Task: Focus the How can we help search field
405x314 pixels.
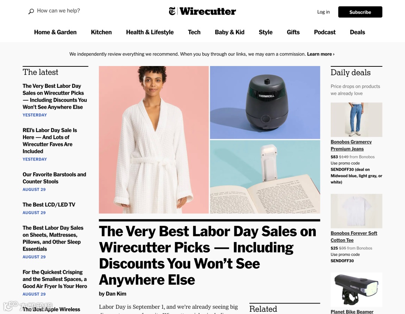Action: [58, 11]
